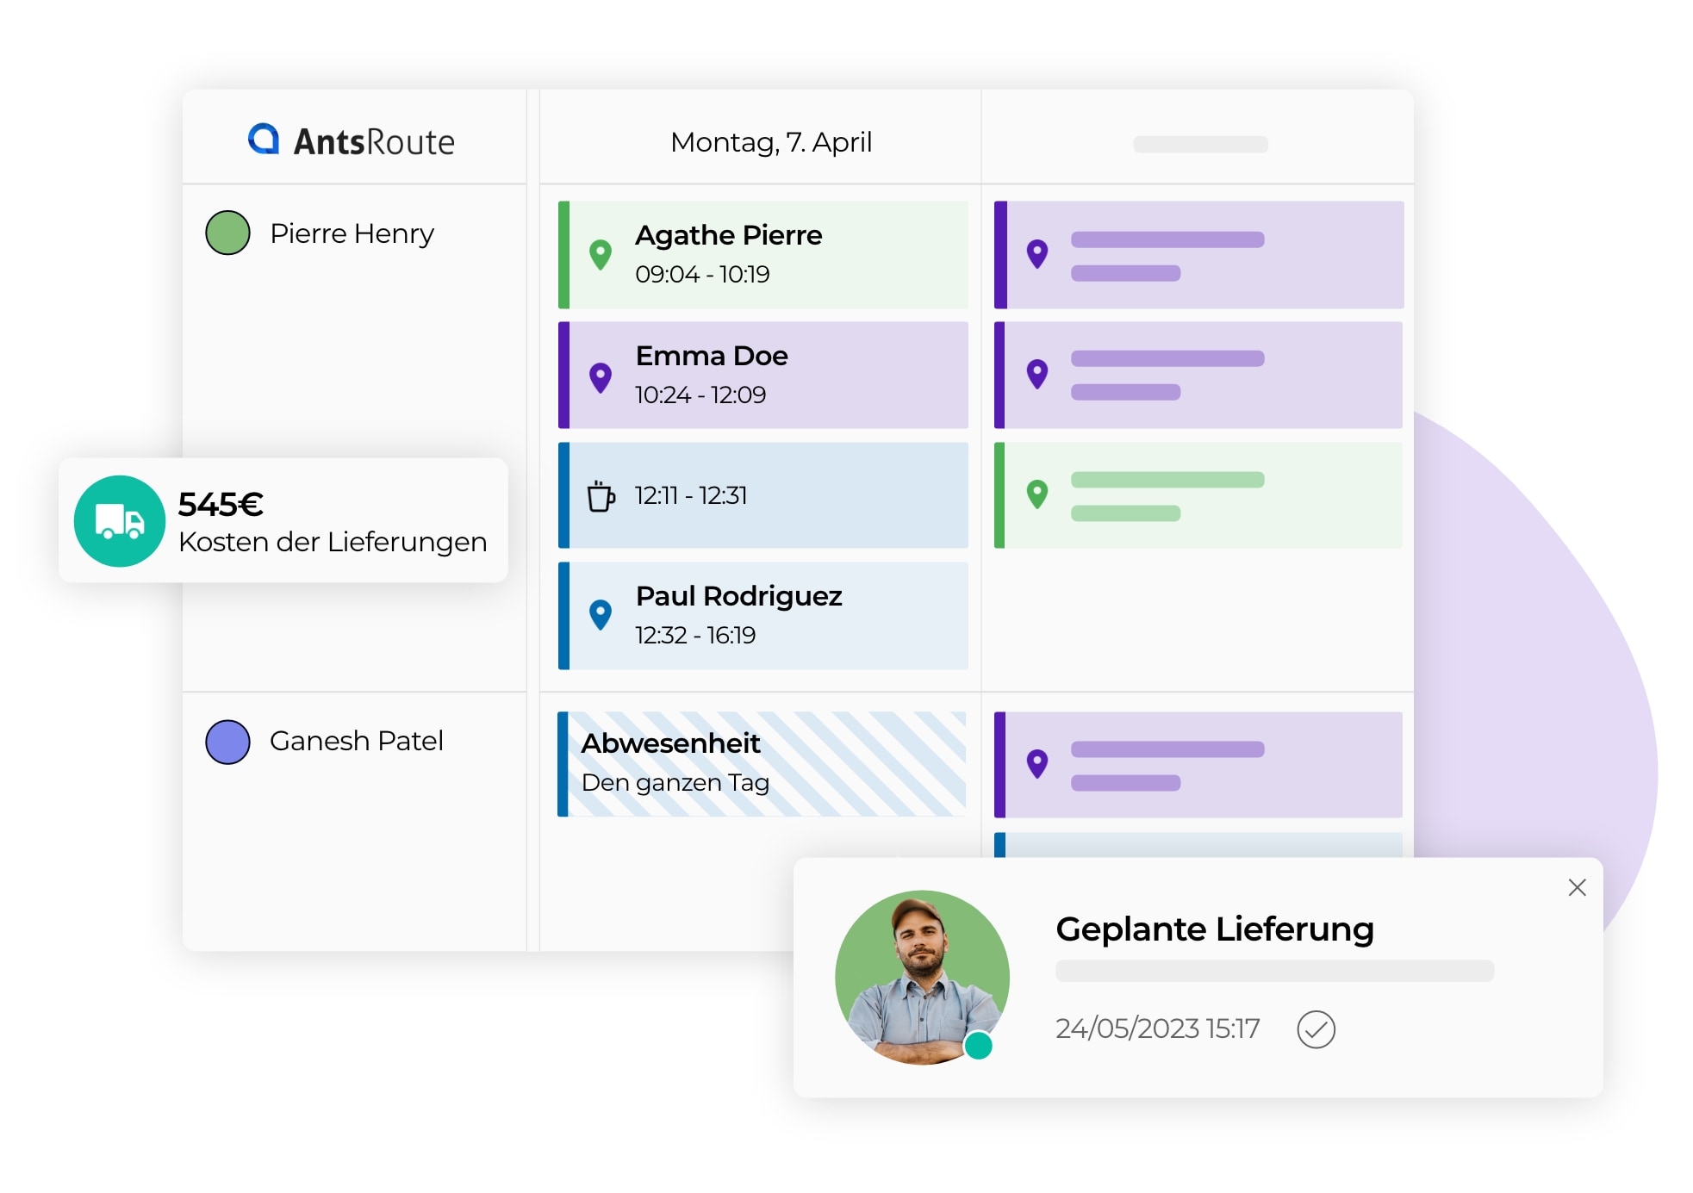Toggle the checkmark circle beside 24/05/2023 15:17
The image size is (1693, 1193).
(x=1316, y=1028)
